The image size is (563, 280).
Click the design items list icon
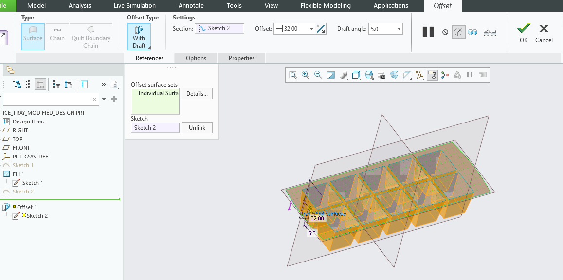84,84
